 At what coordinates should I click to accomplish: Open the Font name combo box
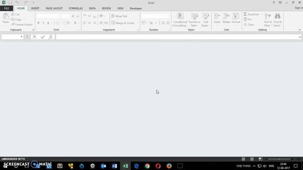[48, 16]
